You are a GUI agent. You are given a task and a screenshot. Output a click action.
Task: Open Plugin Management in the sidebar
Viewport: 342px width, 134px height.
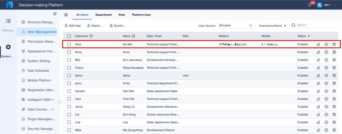tap(37, 119)
